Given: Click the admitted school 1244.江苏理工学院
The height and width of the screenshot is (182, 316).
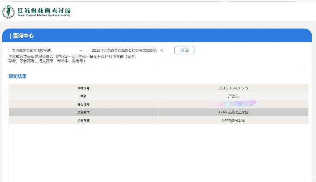Looking at the screenshot, I should coord(233,112).
